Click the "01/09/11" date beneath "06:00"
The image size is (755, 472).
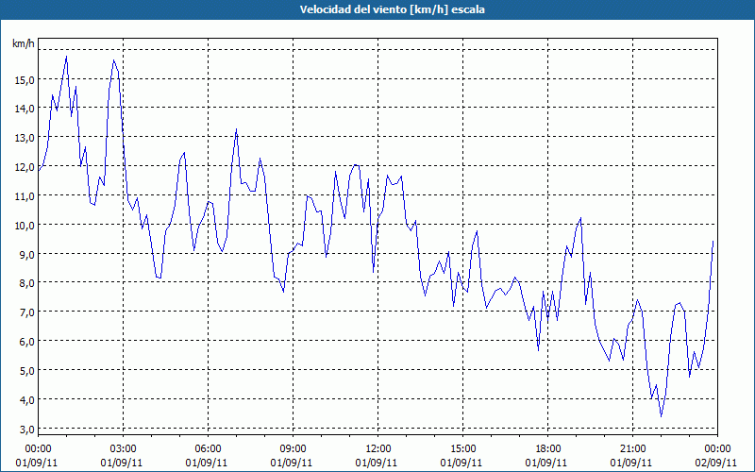click(207, 463)
